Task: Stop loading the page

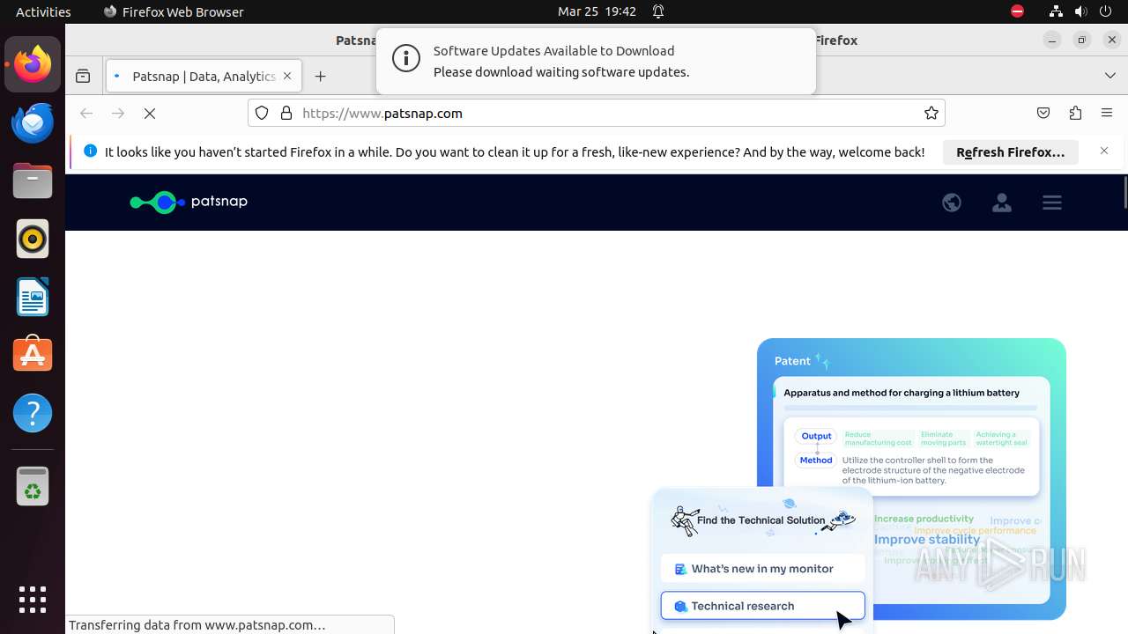Action: 150,114
